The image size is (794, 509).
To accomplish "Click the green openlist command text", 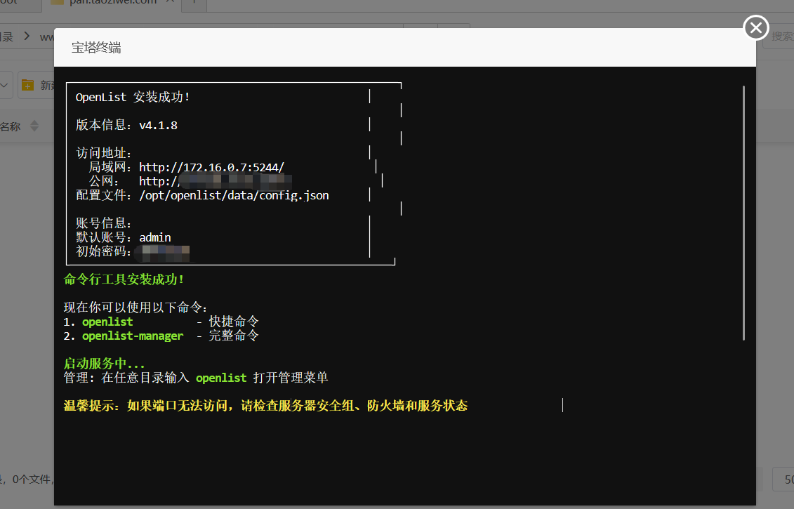I will (107, 321).
